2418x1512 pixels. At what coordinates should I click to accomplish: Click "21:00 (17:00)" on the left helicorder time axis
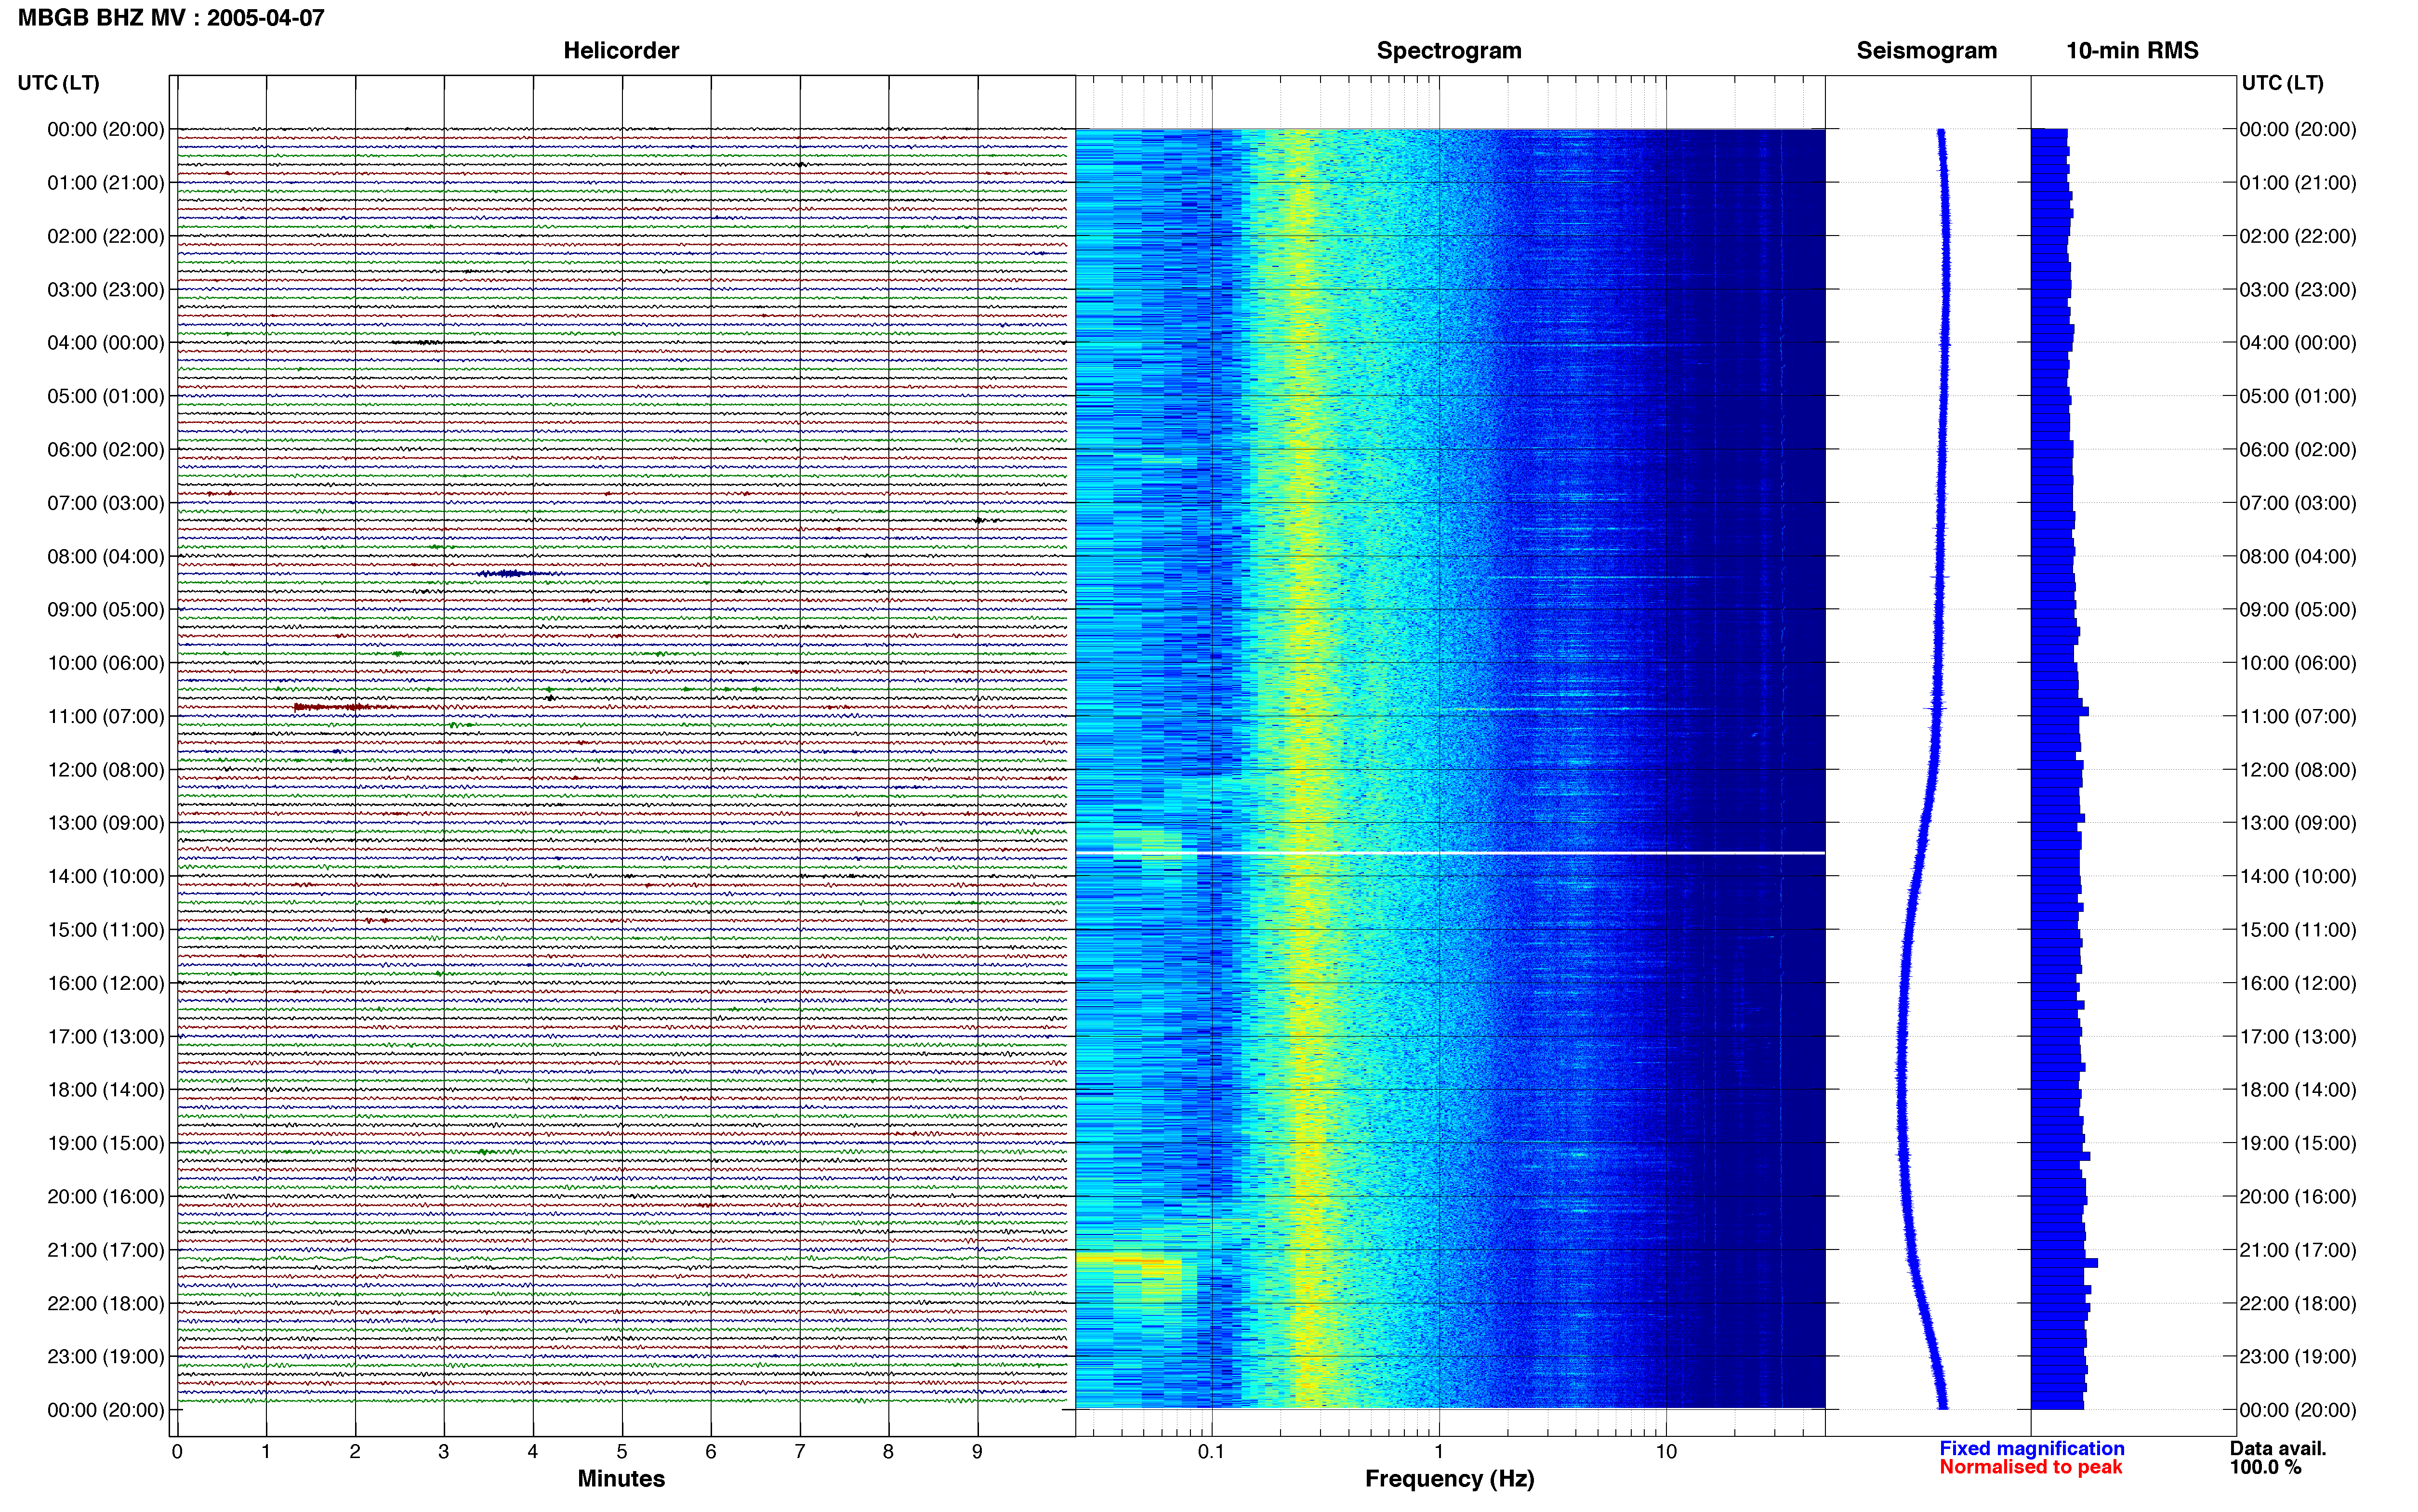[x=106, y=1250]
